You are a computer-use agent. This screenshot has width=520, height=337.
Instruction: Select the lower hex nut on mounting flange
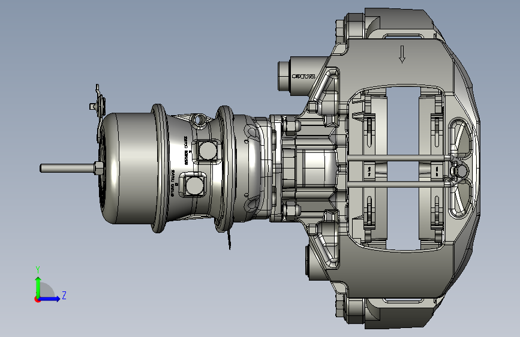291,210
